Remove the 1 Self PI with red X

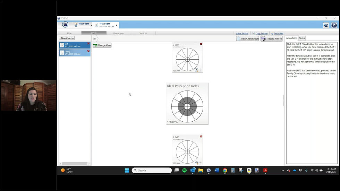201,137
